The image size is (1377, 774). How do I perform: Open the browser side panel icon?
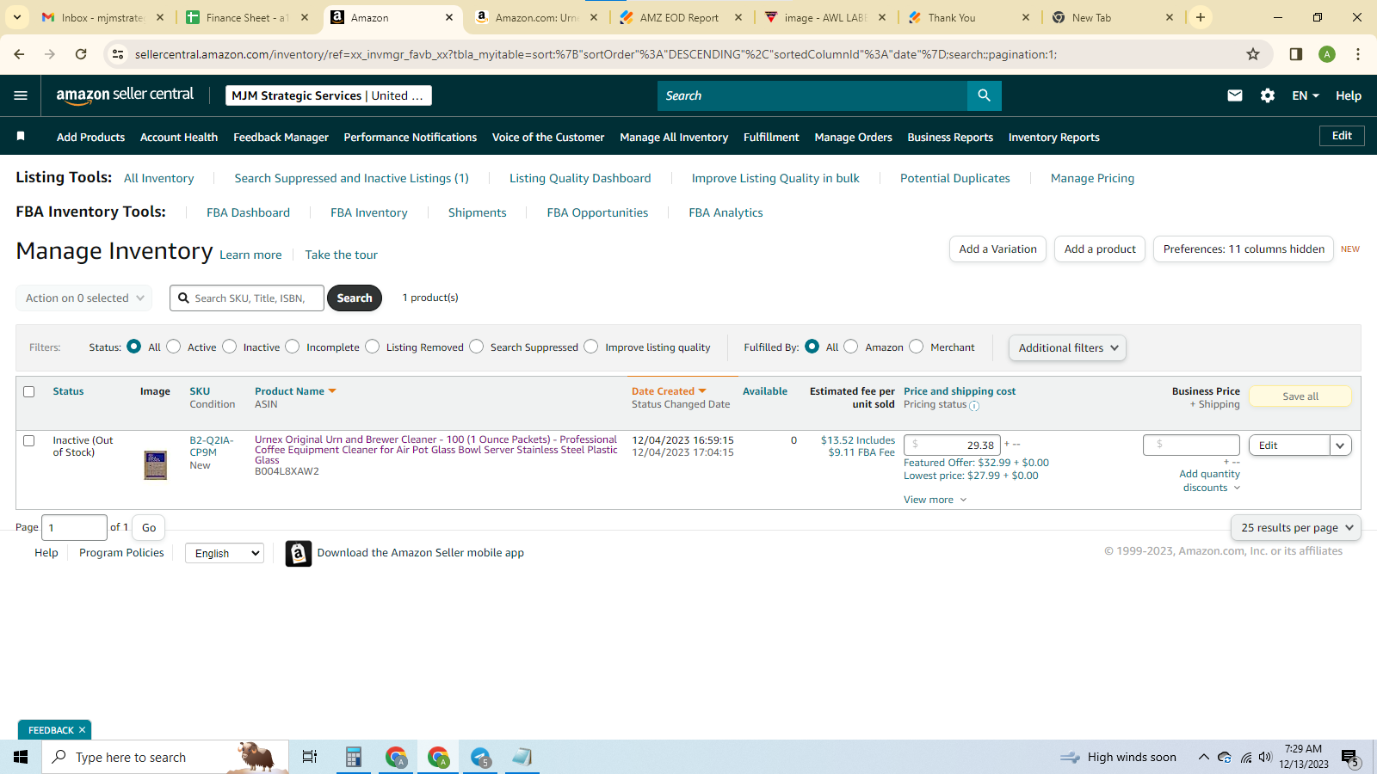pyautogui.click(x=1296, y=54)
